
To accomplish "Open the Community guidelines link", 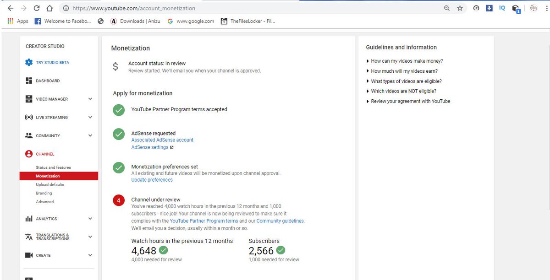I will 280,221.
